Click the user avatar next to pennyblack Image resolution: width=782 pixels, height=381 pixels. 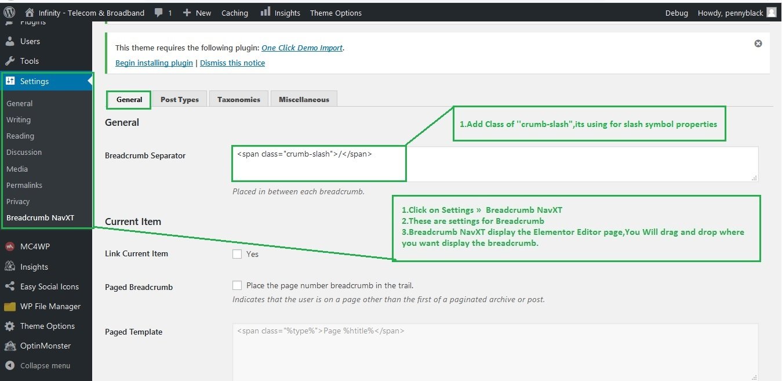click(x=771, y=12)
